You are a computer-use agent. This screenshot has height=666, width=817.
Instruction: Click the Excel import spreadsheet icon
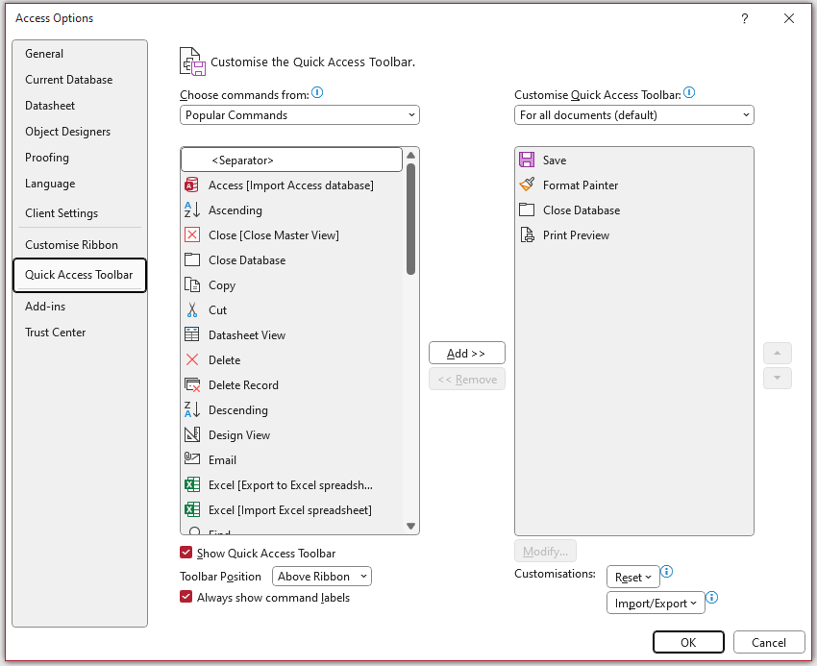pyautogui.click(x=191, y=509)
